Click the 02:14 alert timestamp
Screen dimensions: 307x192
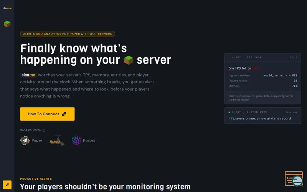point(294,58)
